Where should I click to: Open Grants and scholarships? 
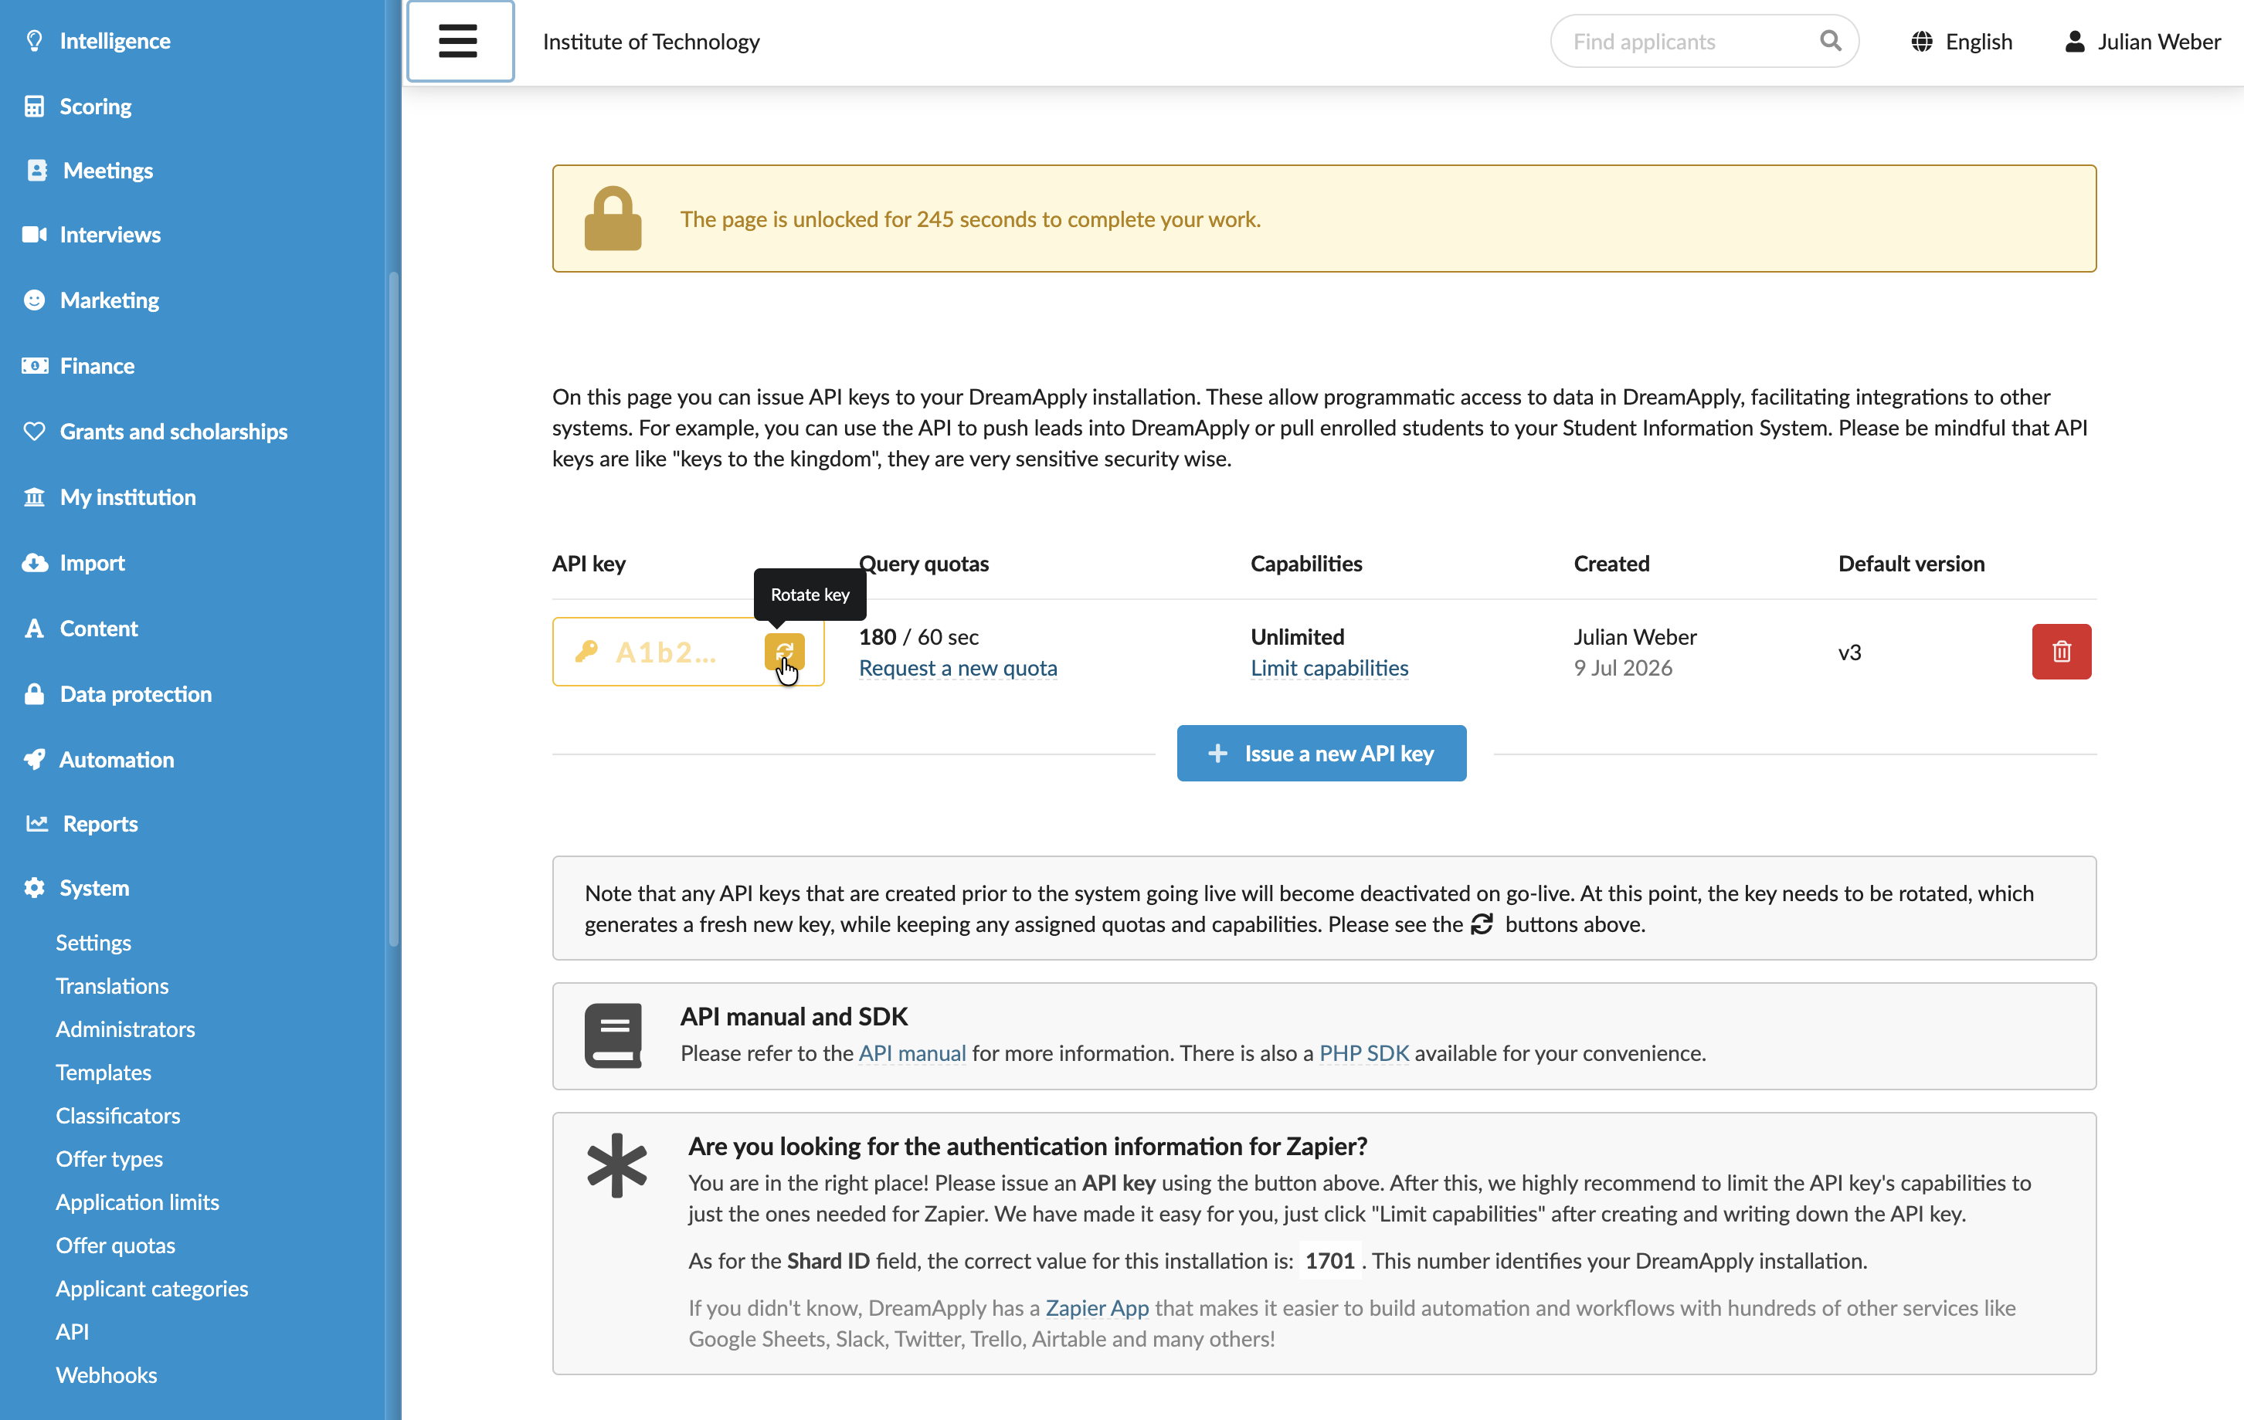pos(173,432)
